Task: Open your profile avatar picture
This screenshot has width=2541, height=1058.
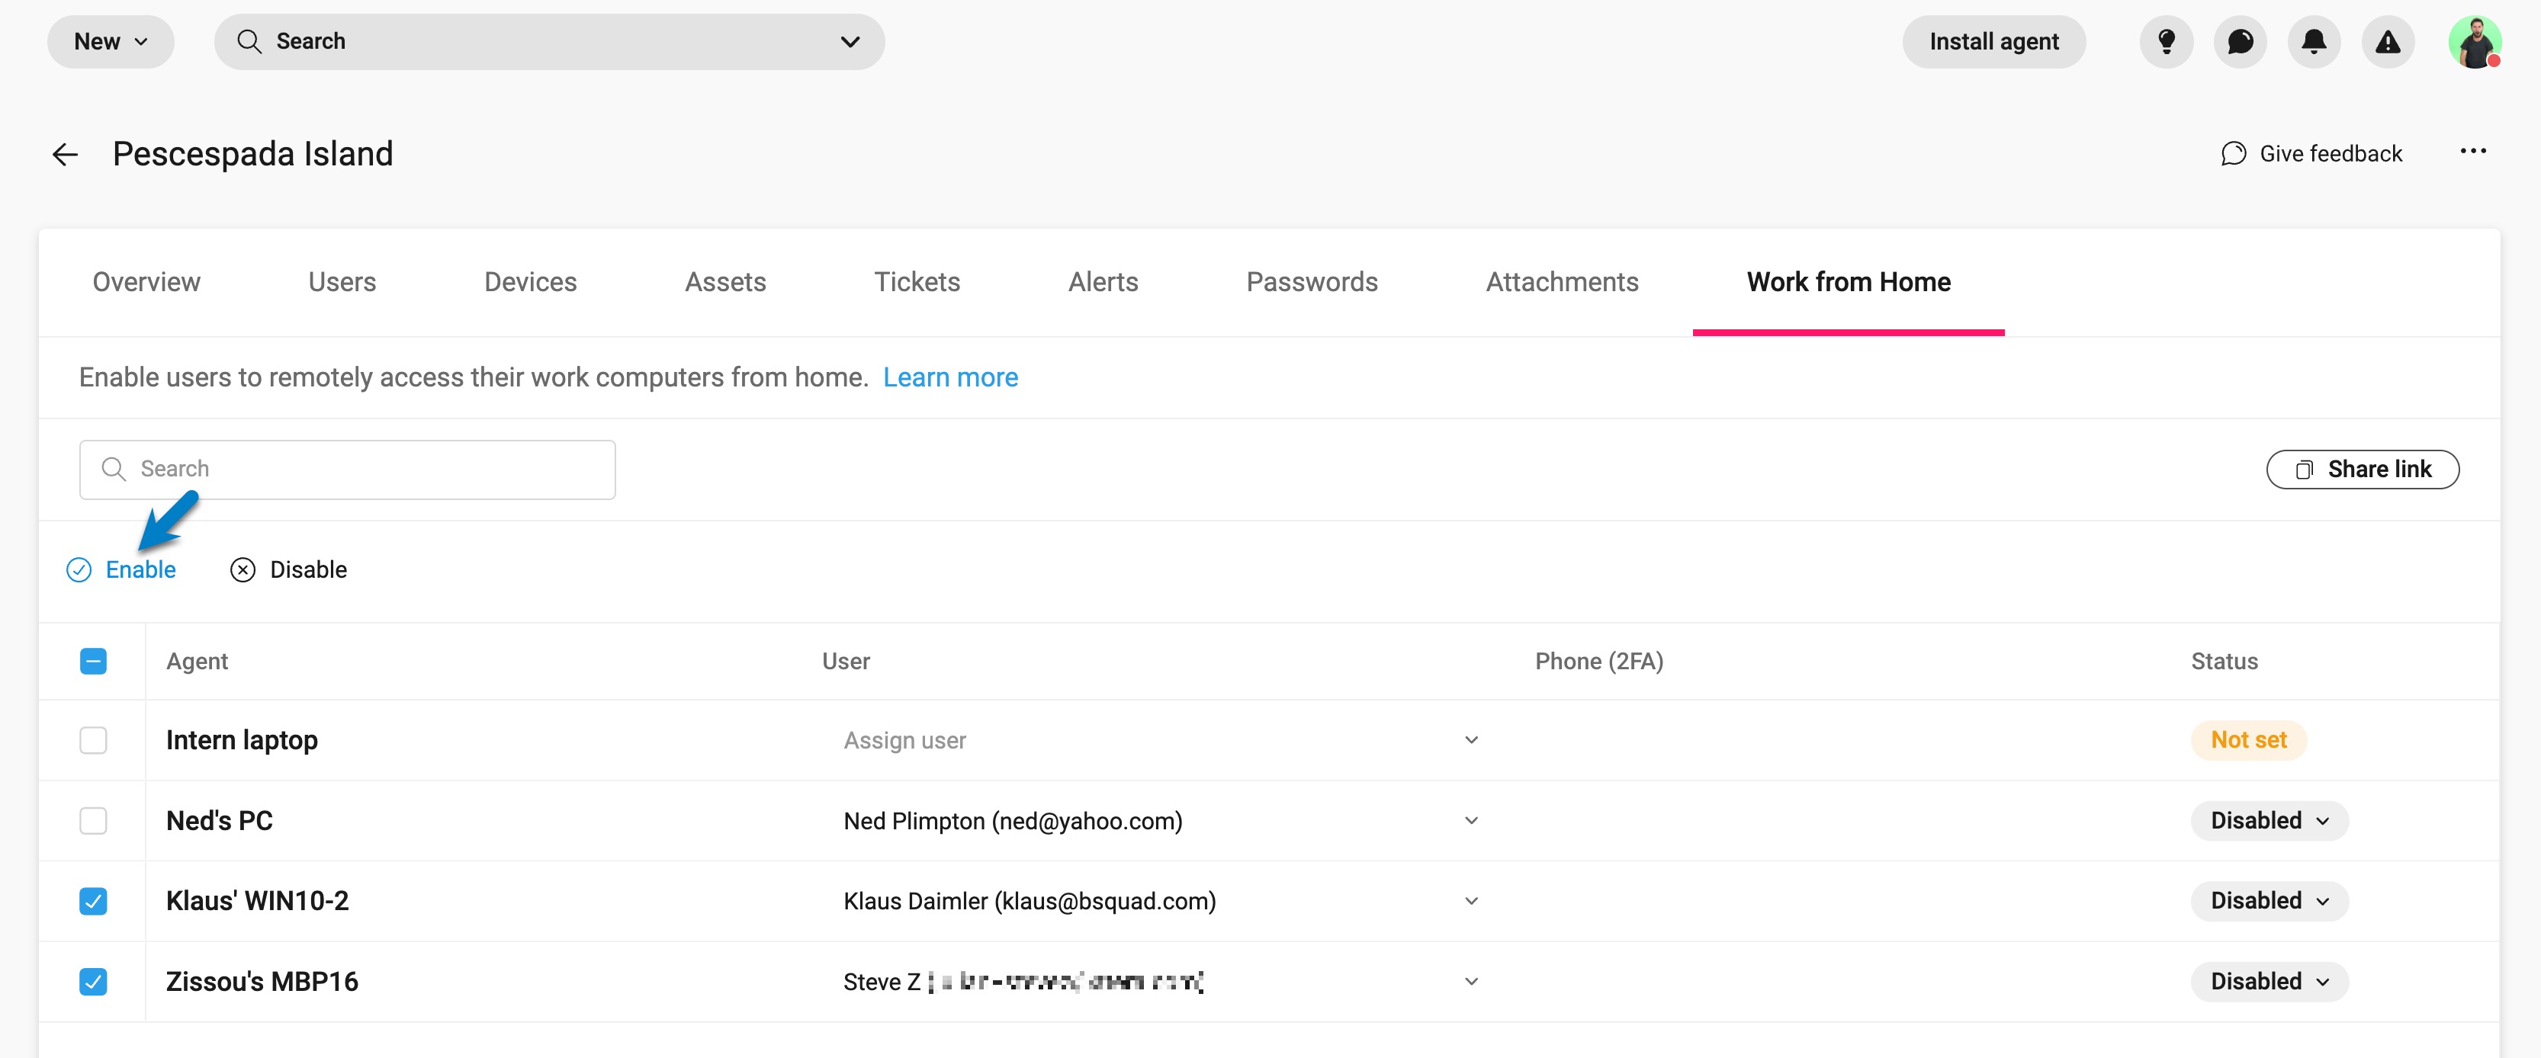Action: point(2477,41)
